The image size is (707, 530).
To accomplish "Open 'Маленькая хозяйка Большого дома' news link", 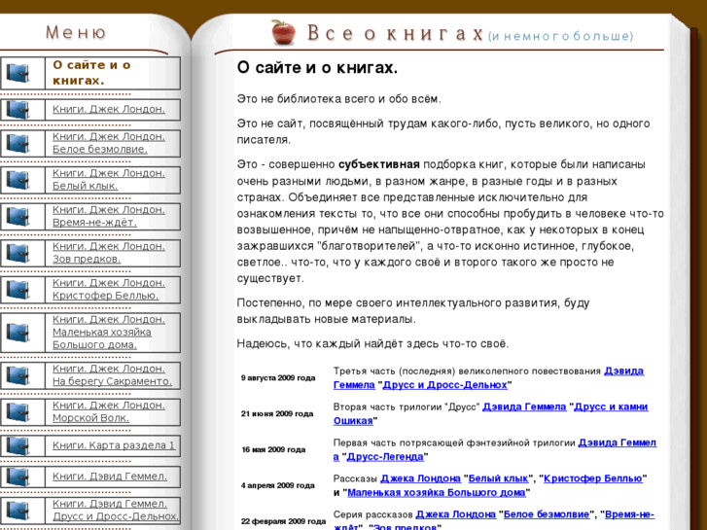I will (x=437, y=493).
